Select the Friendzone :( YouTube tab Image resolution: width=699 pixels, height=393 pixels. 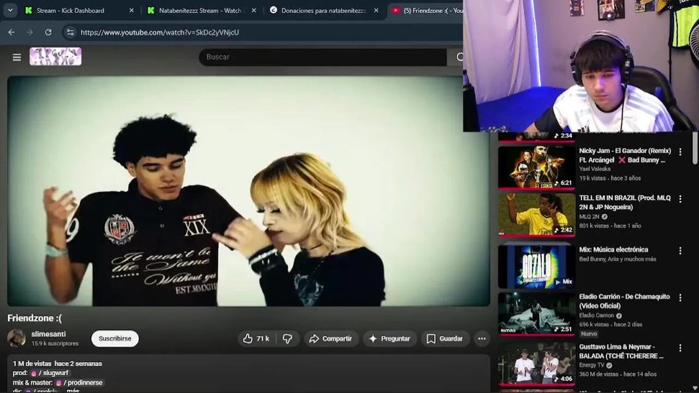[x=426, y=10]
